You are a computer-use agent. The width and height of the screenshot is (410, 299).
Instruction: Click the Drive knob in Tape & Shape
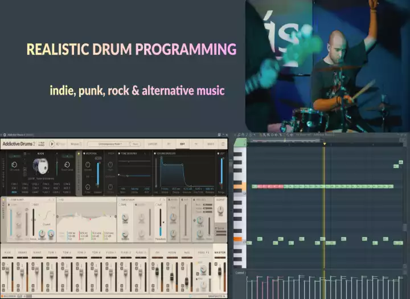click(x=125, y=218)
